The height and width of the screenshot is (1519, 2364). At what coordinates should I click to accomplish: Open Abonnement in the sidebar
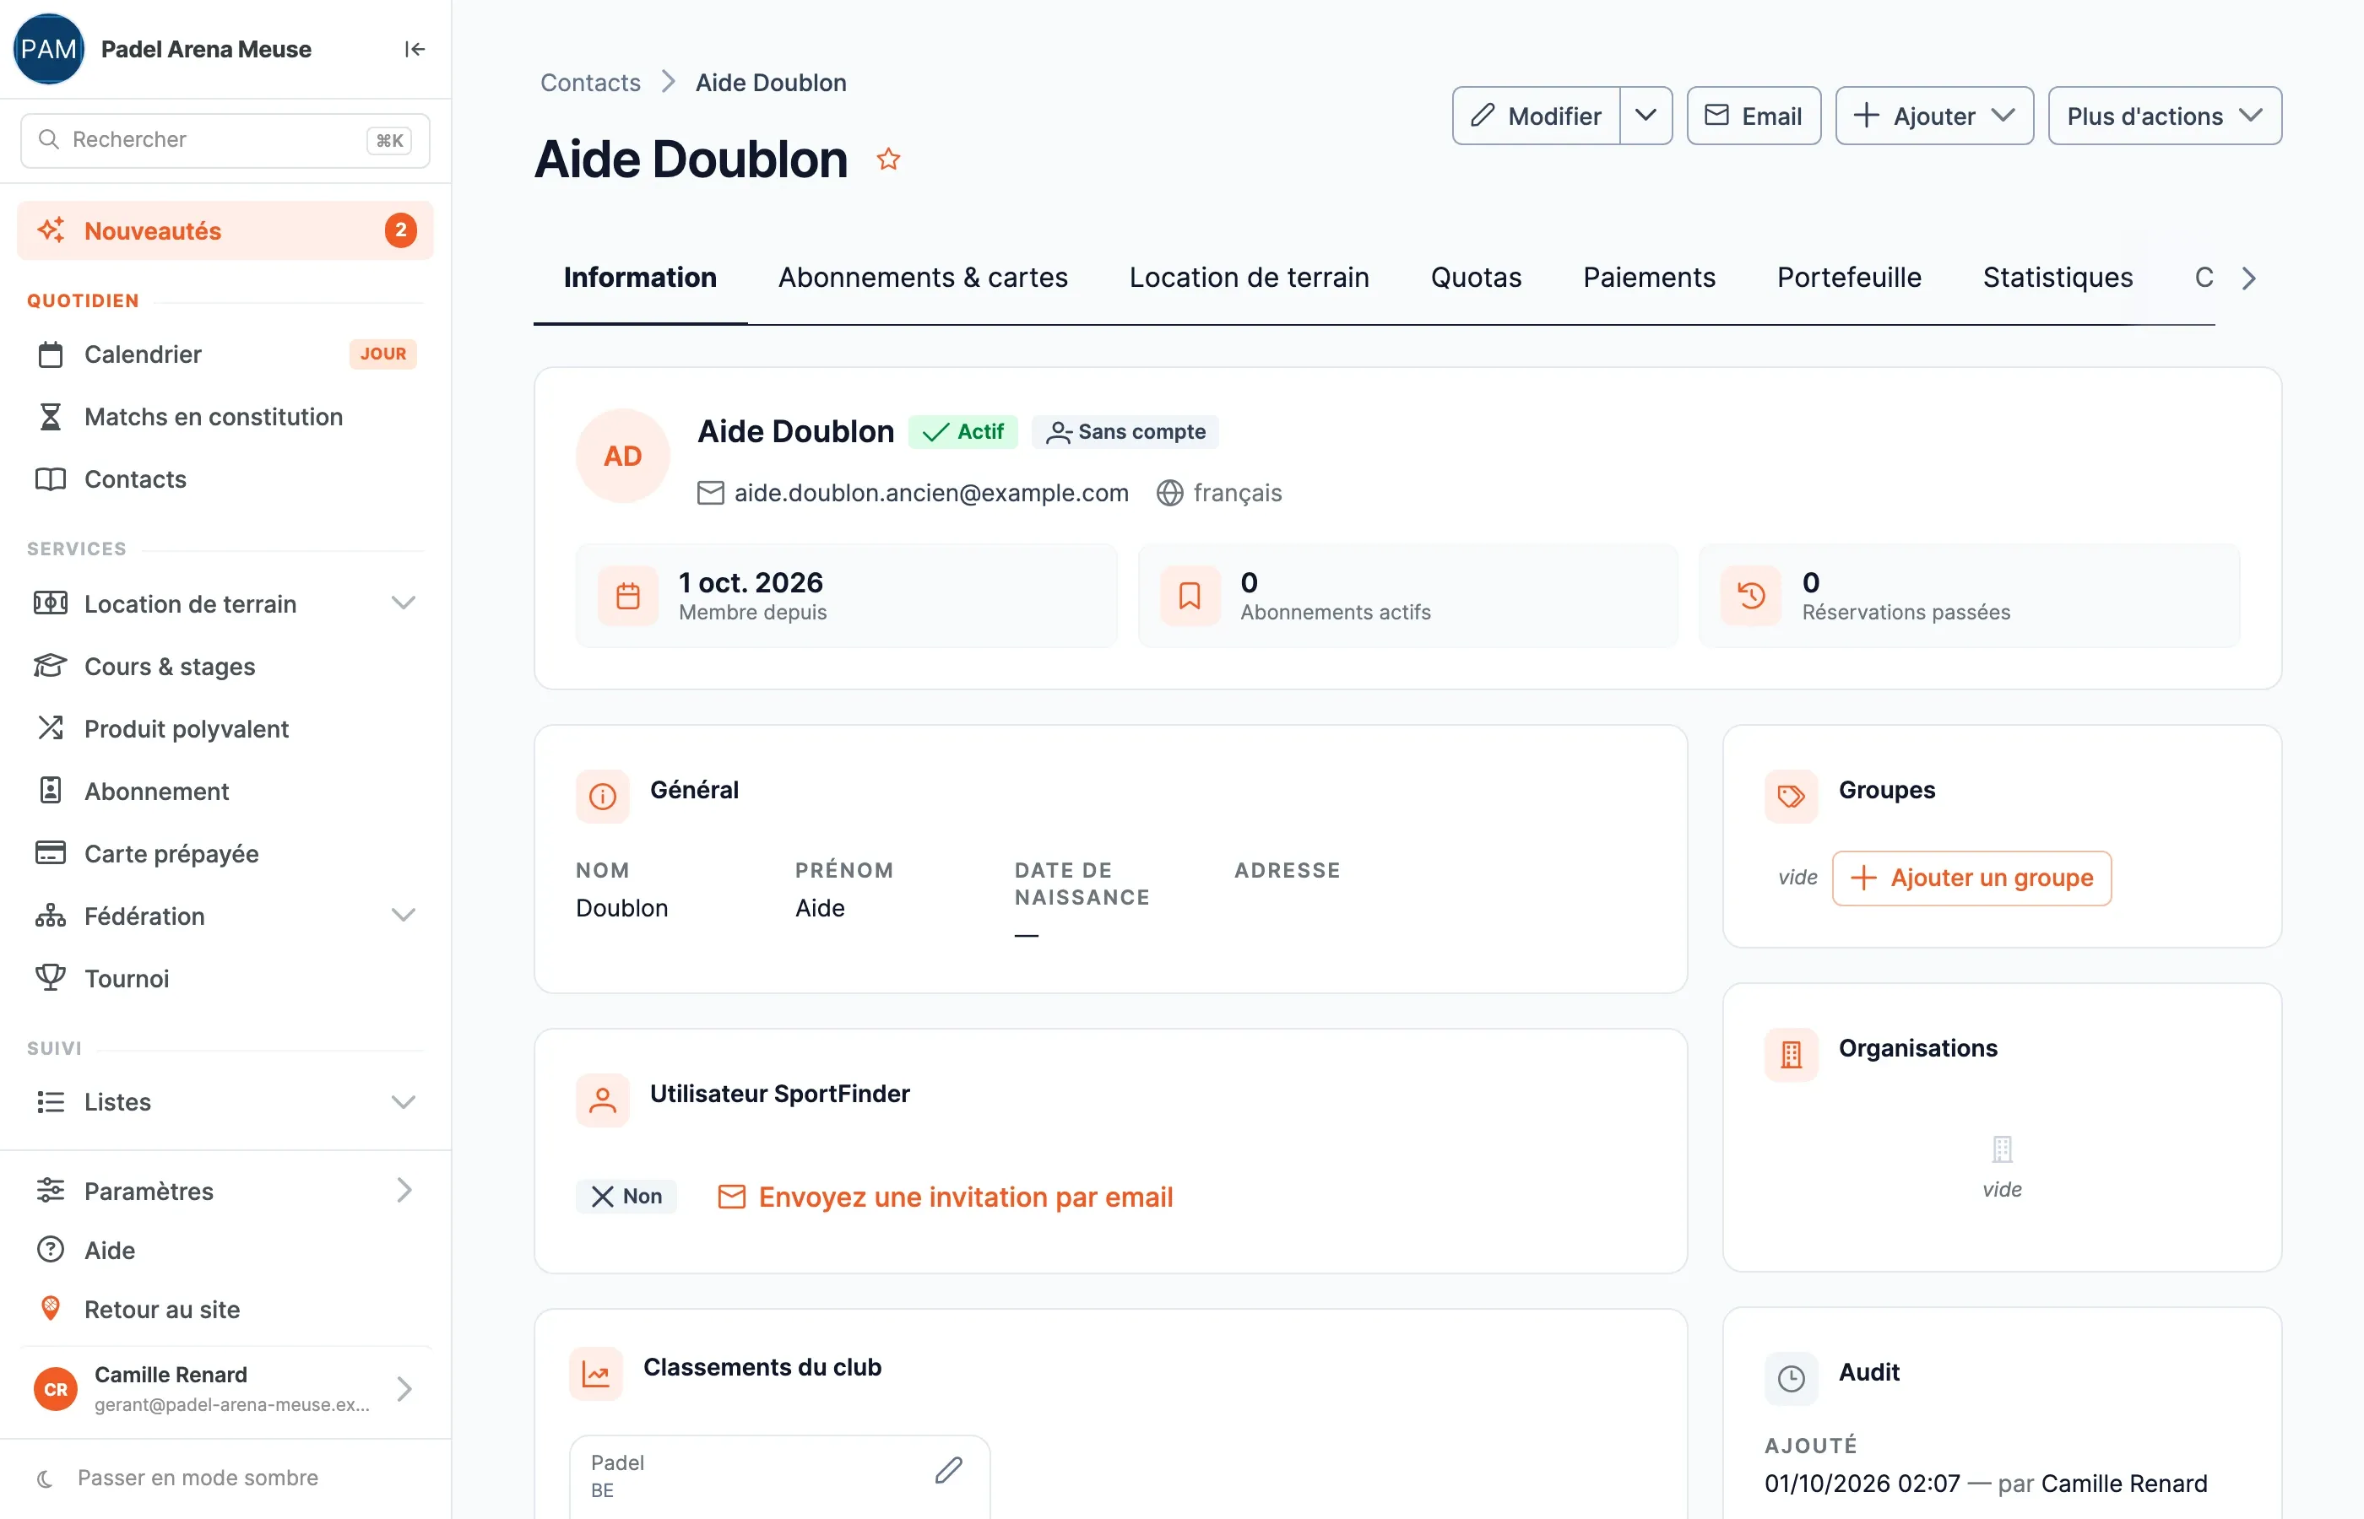click(x=225, y=791)
